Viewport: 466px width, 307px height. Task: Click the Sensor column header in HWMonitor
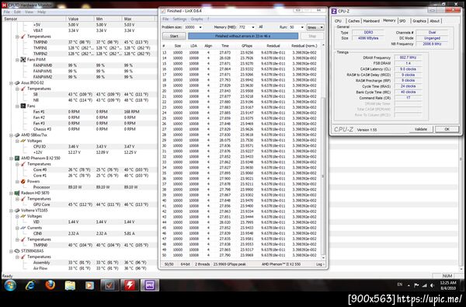click(33, 19)
